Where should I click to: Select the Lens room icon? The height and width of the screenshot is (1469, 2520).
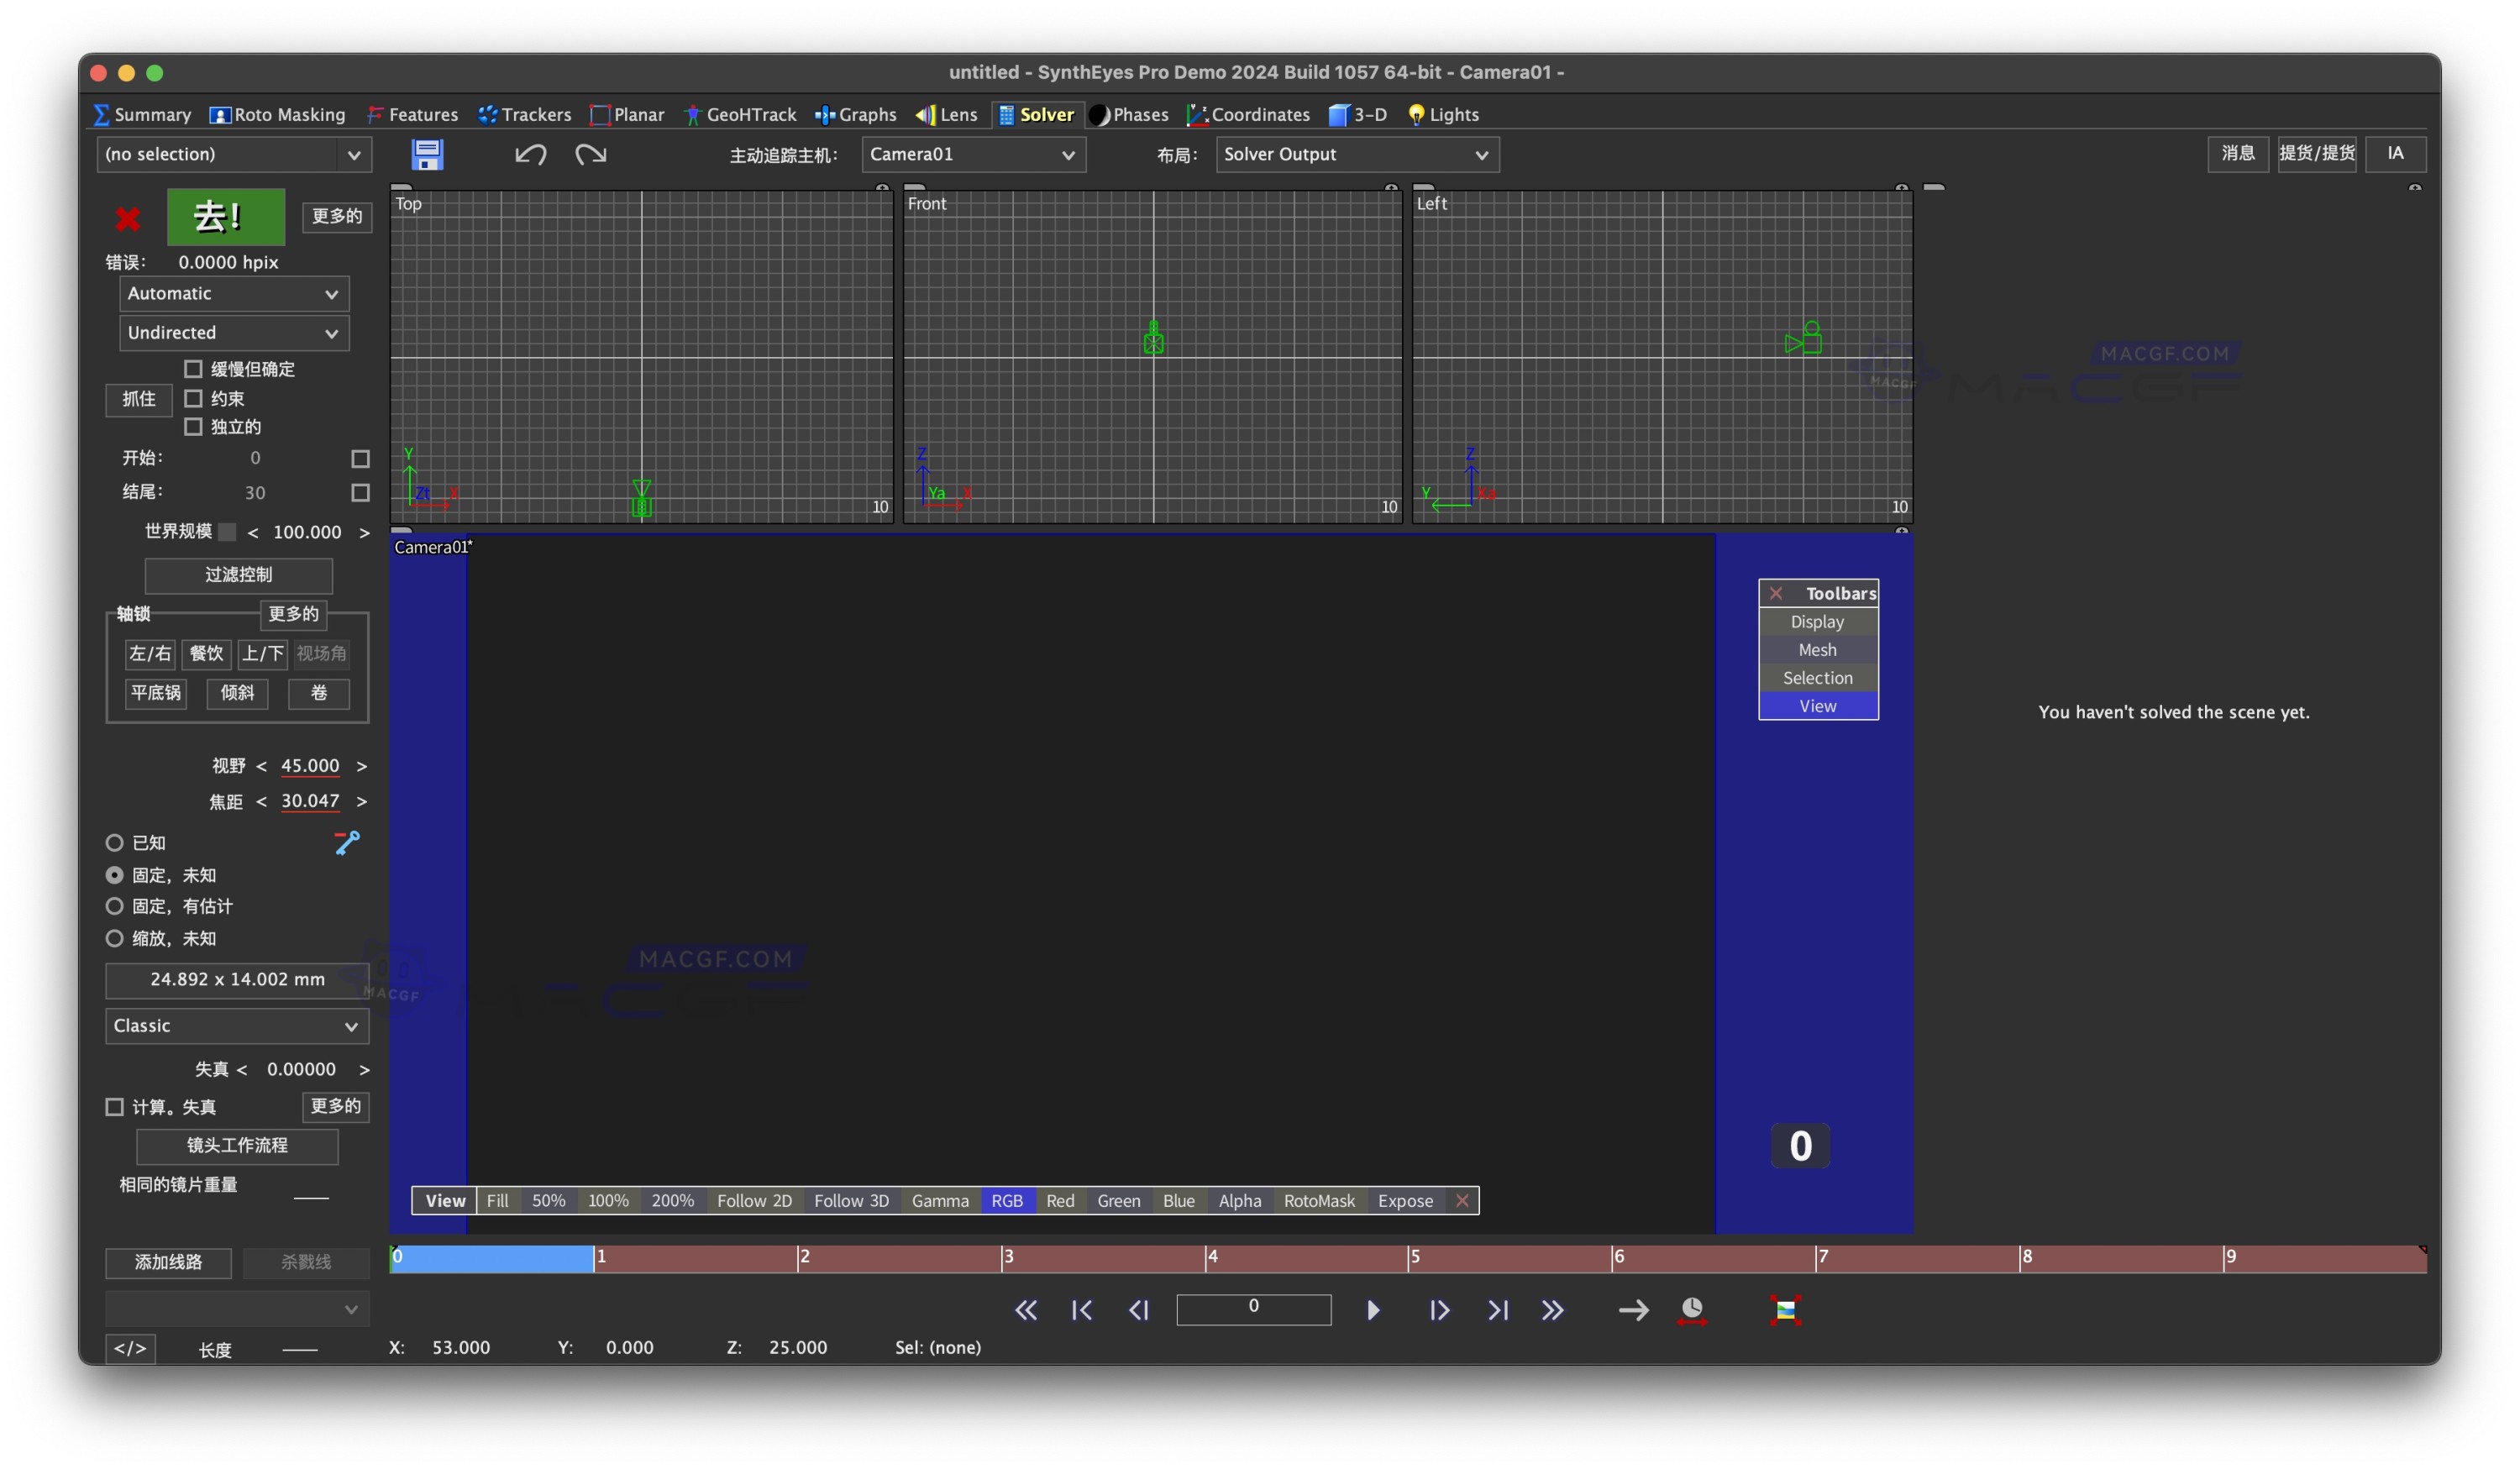(x=925, y=114)
